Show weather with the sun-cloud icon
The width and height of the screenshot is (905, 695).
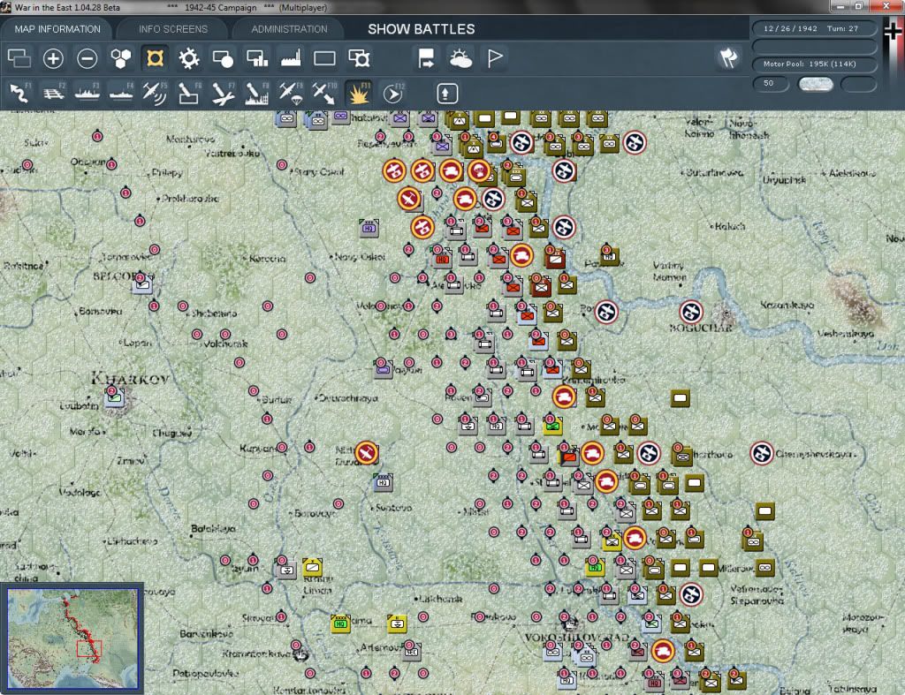[460, 58]
